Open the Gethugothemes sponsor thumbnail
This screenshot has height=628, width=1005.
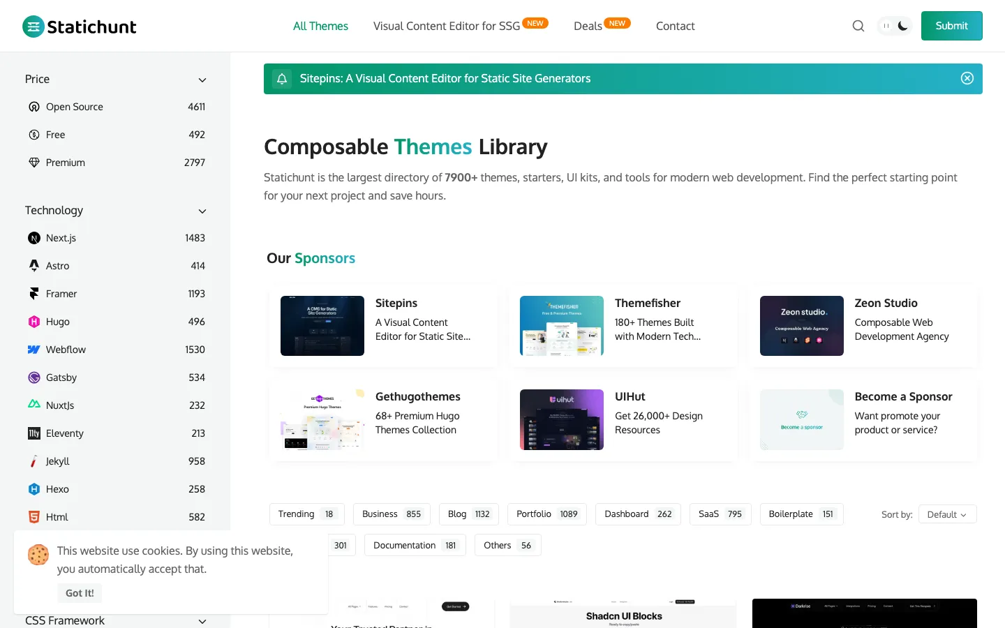pyautogui.click(x=322, y=419)
